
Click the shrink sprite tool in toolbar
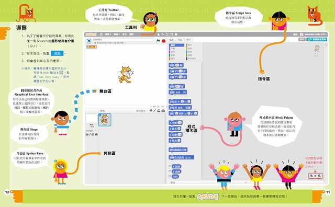pos(172,34)
